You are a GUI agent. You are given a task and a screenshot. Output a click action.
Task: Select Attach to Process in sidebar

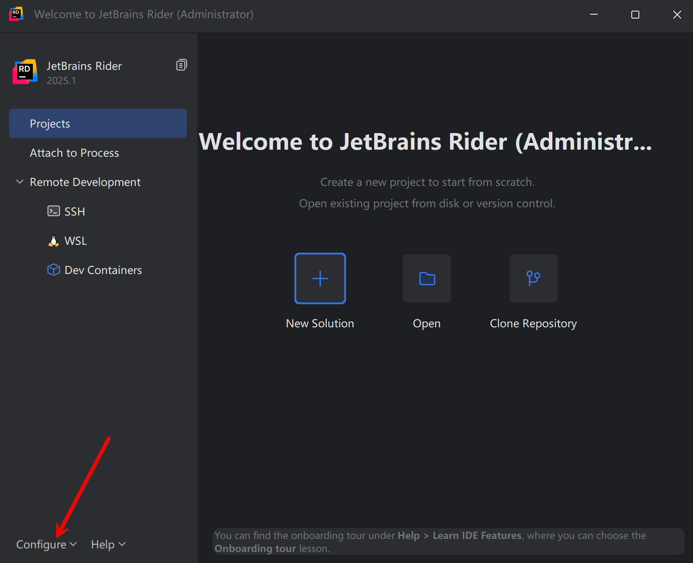(x=74, y=153)
